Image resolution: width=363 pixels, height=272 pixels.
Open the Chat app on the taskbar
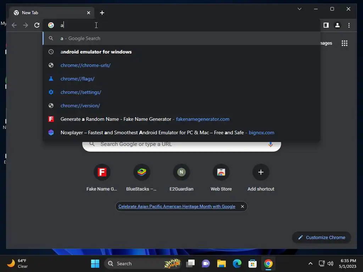(206, 263)
